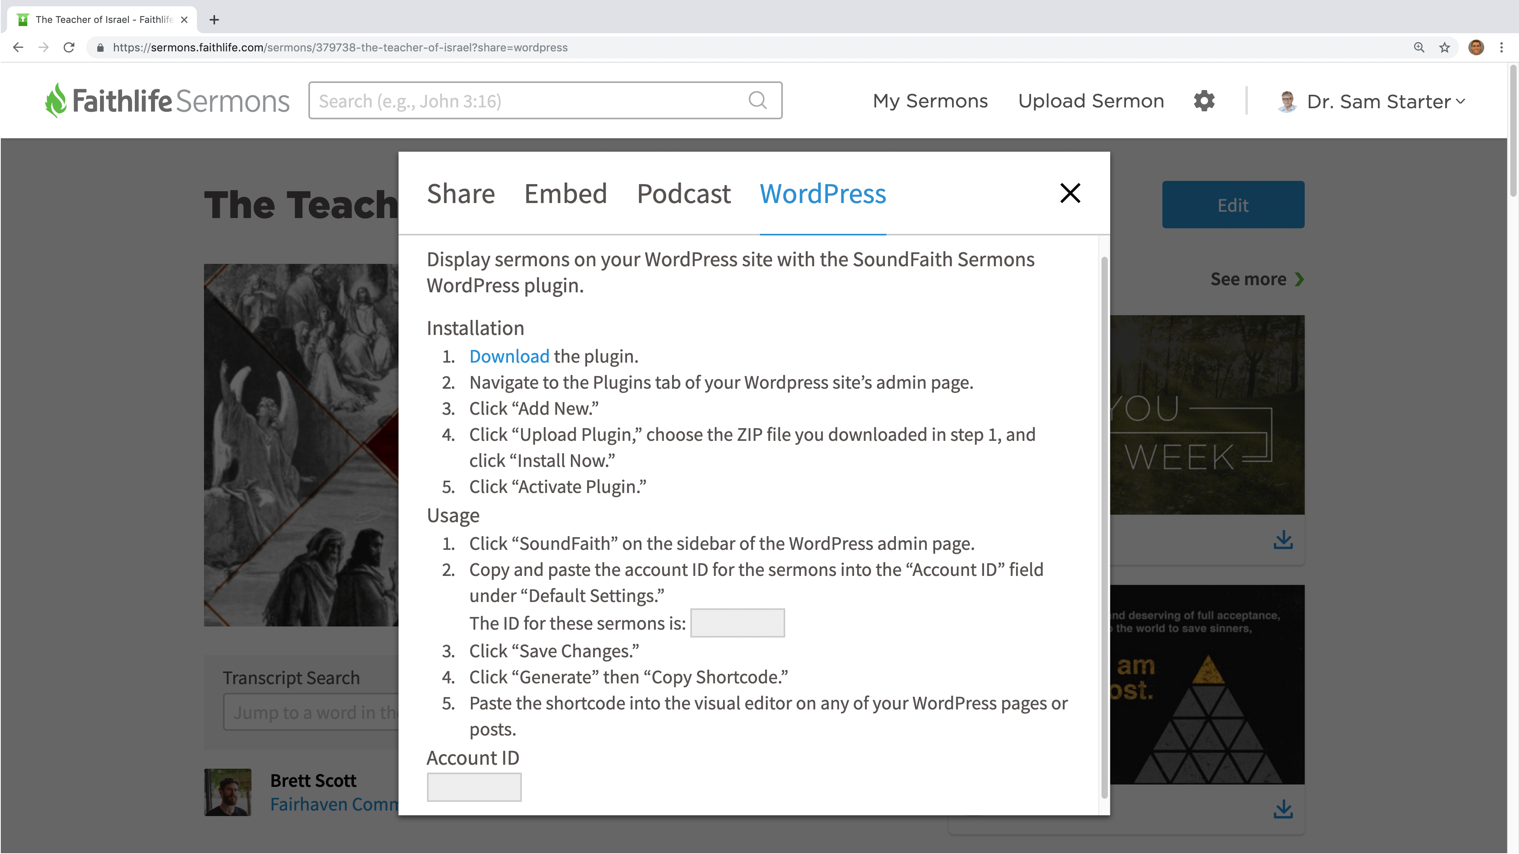Click the sermon artwork image
Image resolution: width=1519 pixels, height=854 pixels.
[301, 445]
